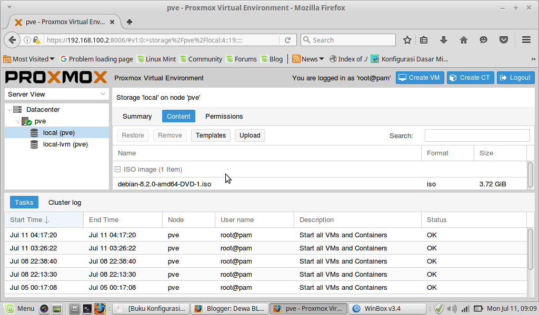Open the News bookmarks dropdown
539x315 pixels.
tap(308, 59)
